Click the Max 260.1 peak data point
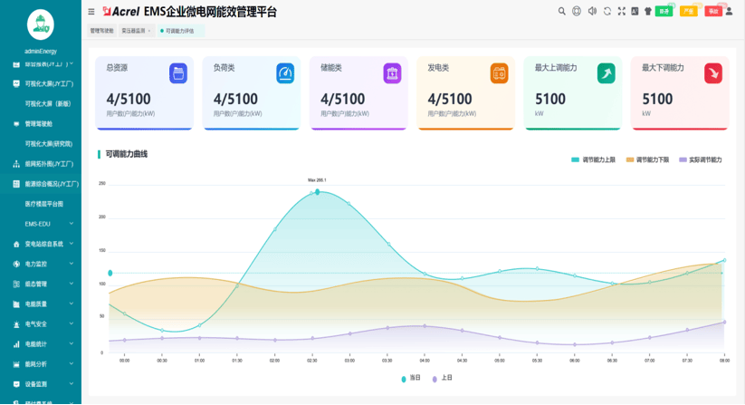The height and width of the screenshot is (405, 745). point(317,192)
